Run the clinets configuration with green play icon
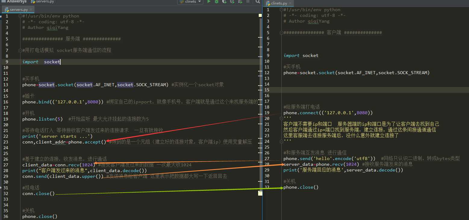 (209, 2)
